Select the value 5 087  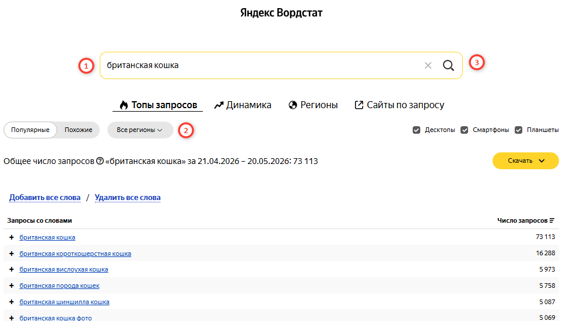click(x=547, y=302)
